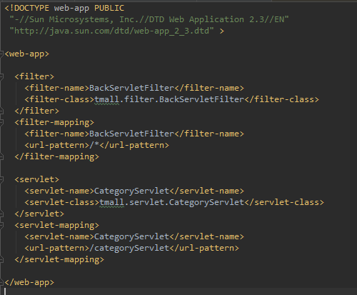Collapse the <servlet> block fold marker
The image size is (357, 295).
click(1, 179)
